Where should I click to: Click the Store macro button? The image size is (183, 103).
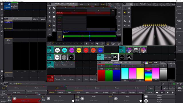pos(86,79)
